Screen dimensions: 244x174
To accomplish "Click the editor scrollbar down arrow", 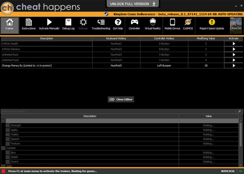I will (x=241, y=165).
